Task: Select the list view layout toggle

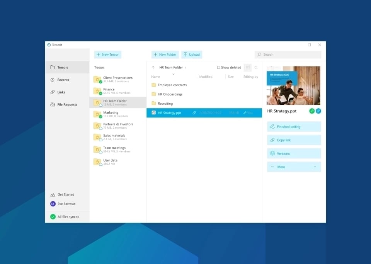Action: click(x=247, y=67)
